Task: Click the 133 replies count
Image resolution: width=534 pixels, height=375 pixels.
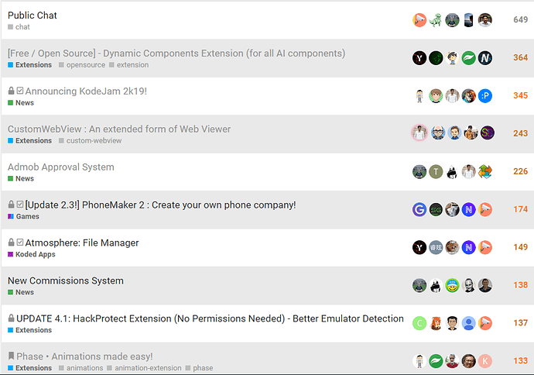Action: point(520,361)
